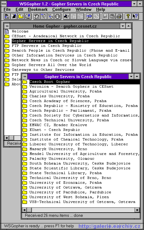
Task: Select 'Veronica - Search Gophers in CESnet'
Action: pos(72,86)
